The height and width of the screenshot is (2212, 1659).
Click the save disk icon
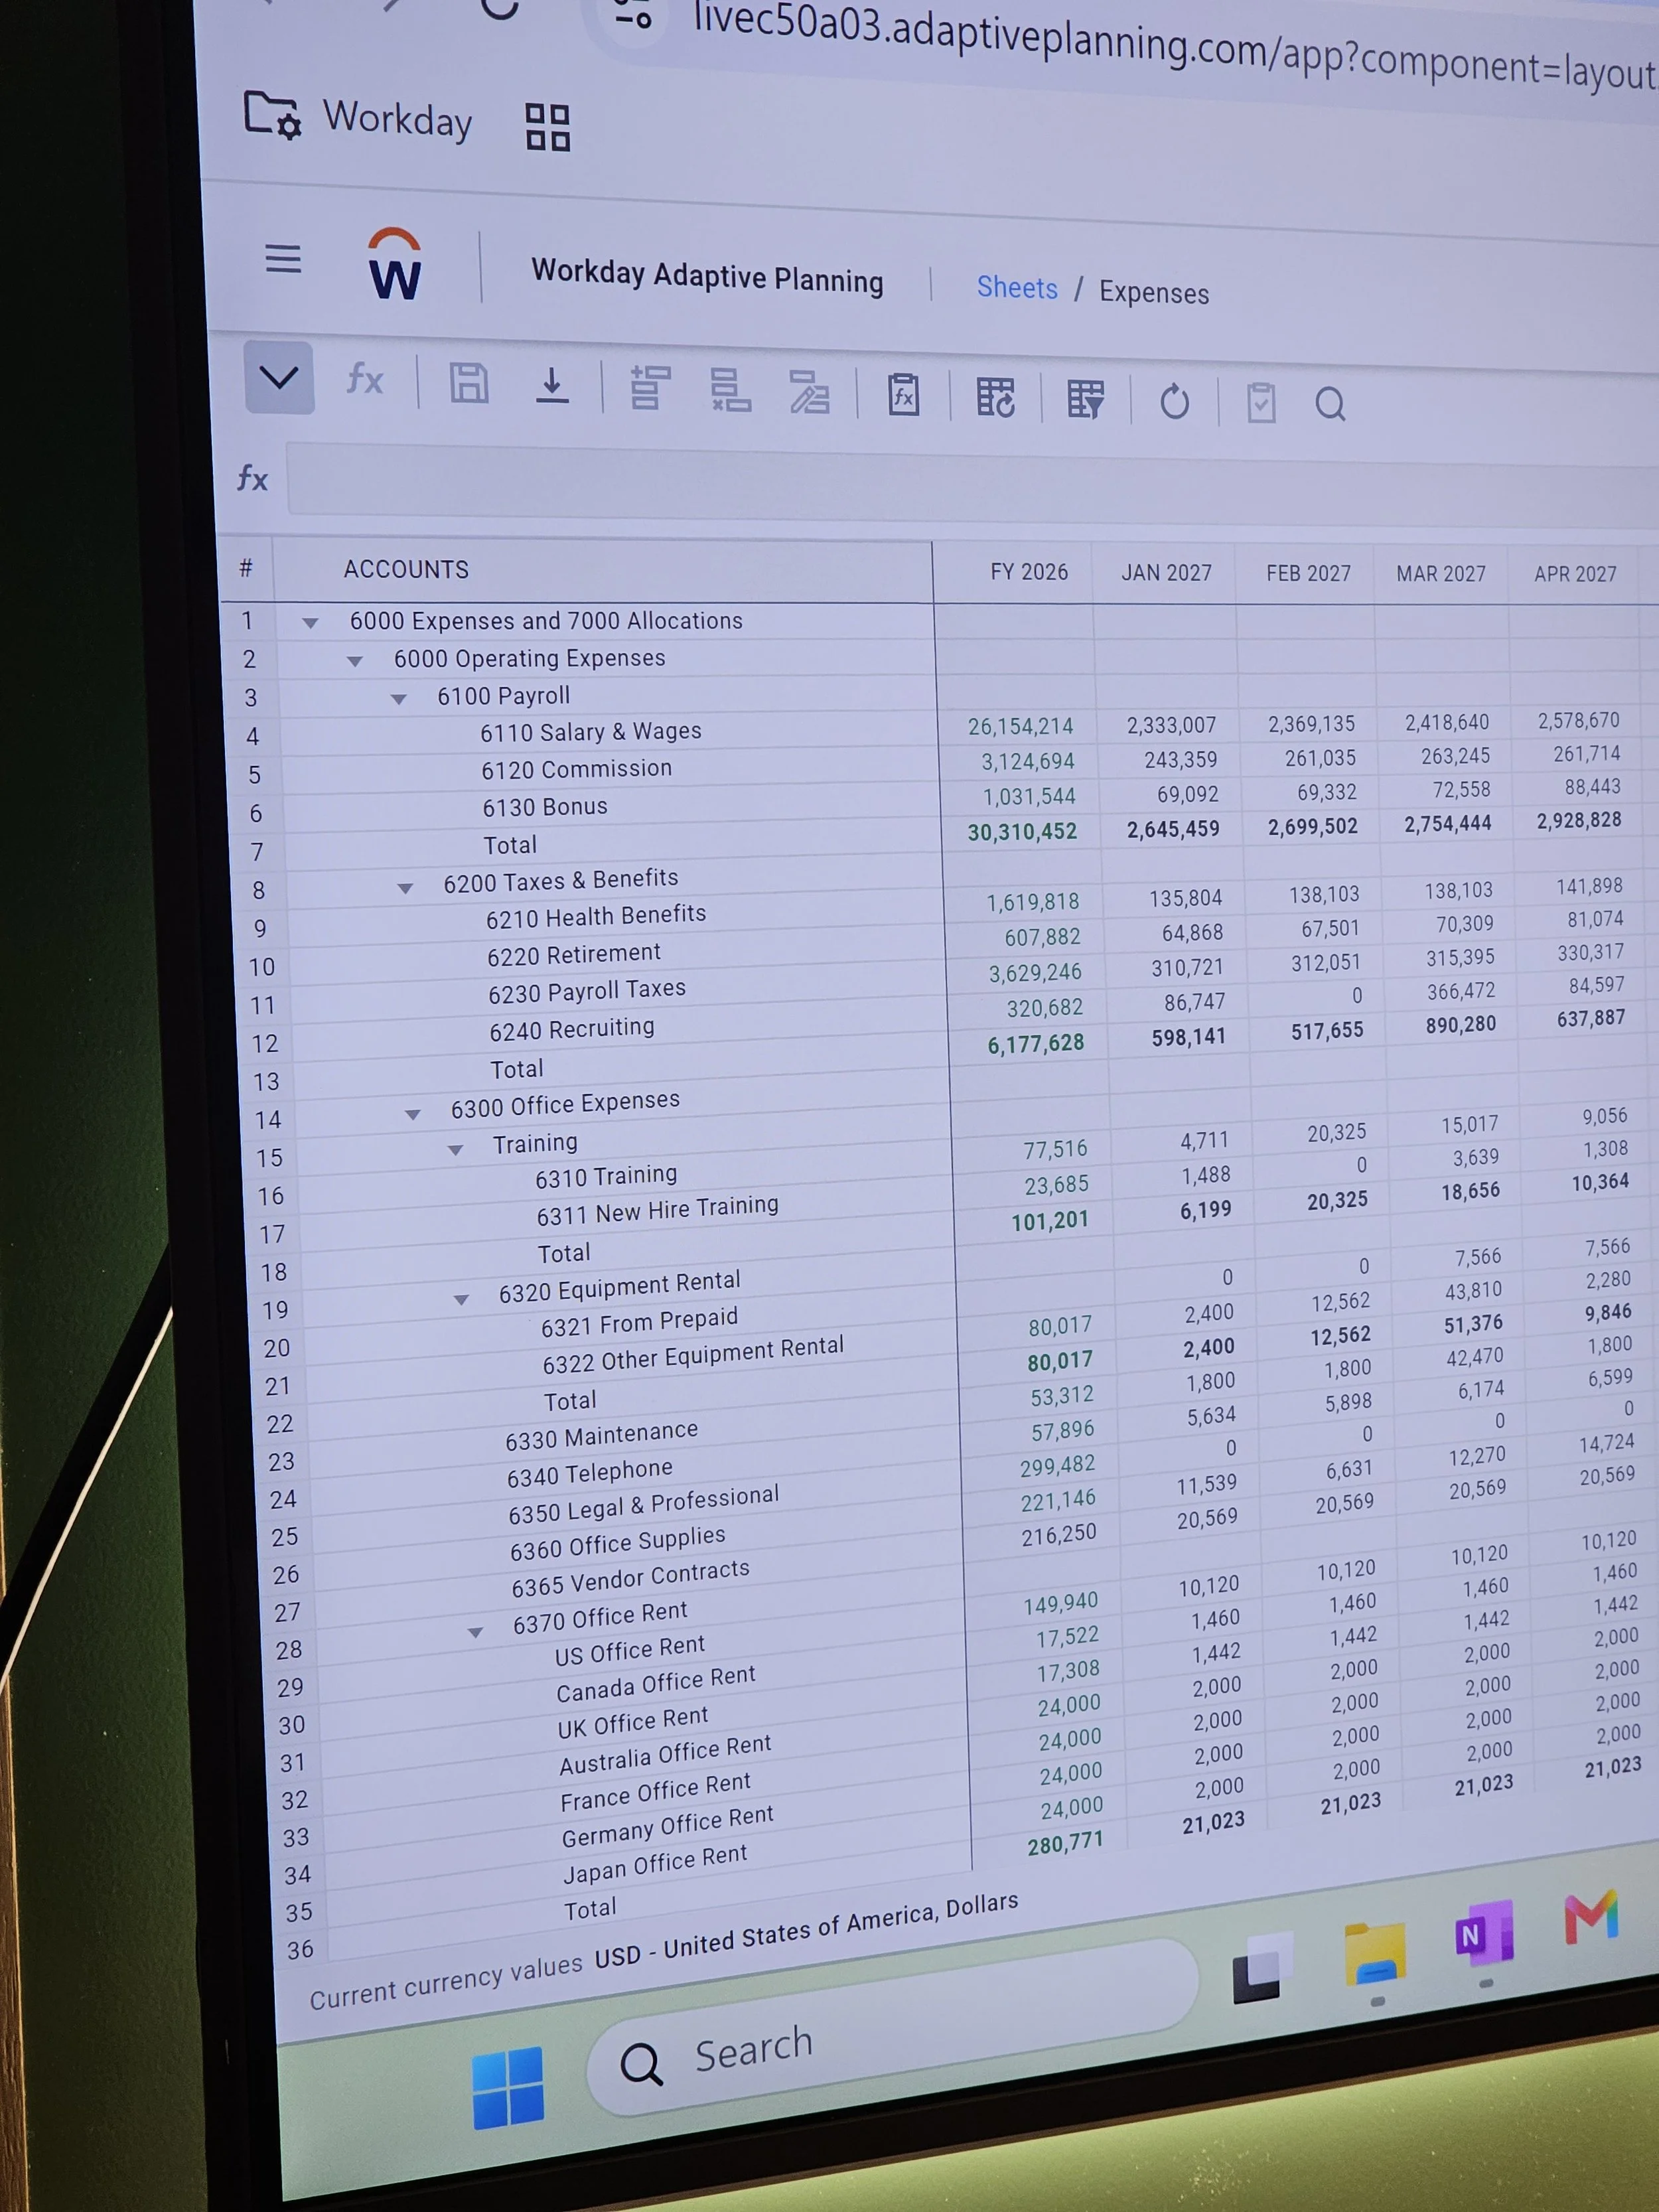(469, 383)
